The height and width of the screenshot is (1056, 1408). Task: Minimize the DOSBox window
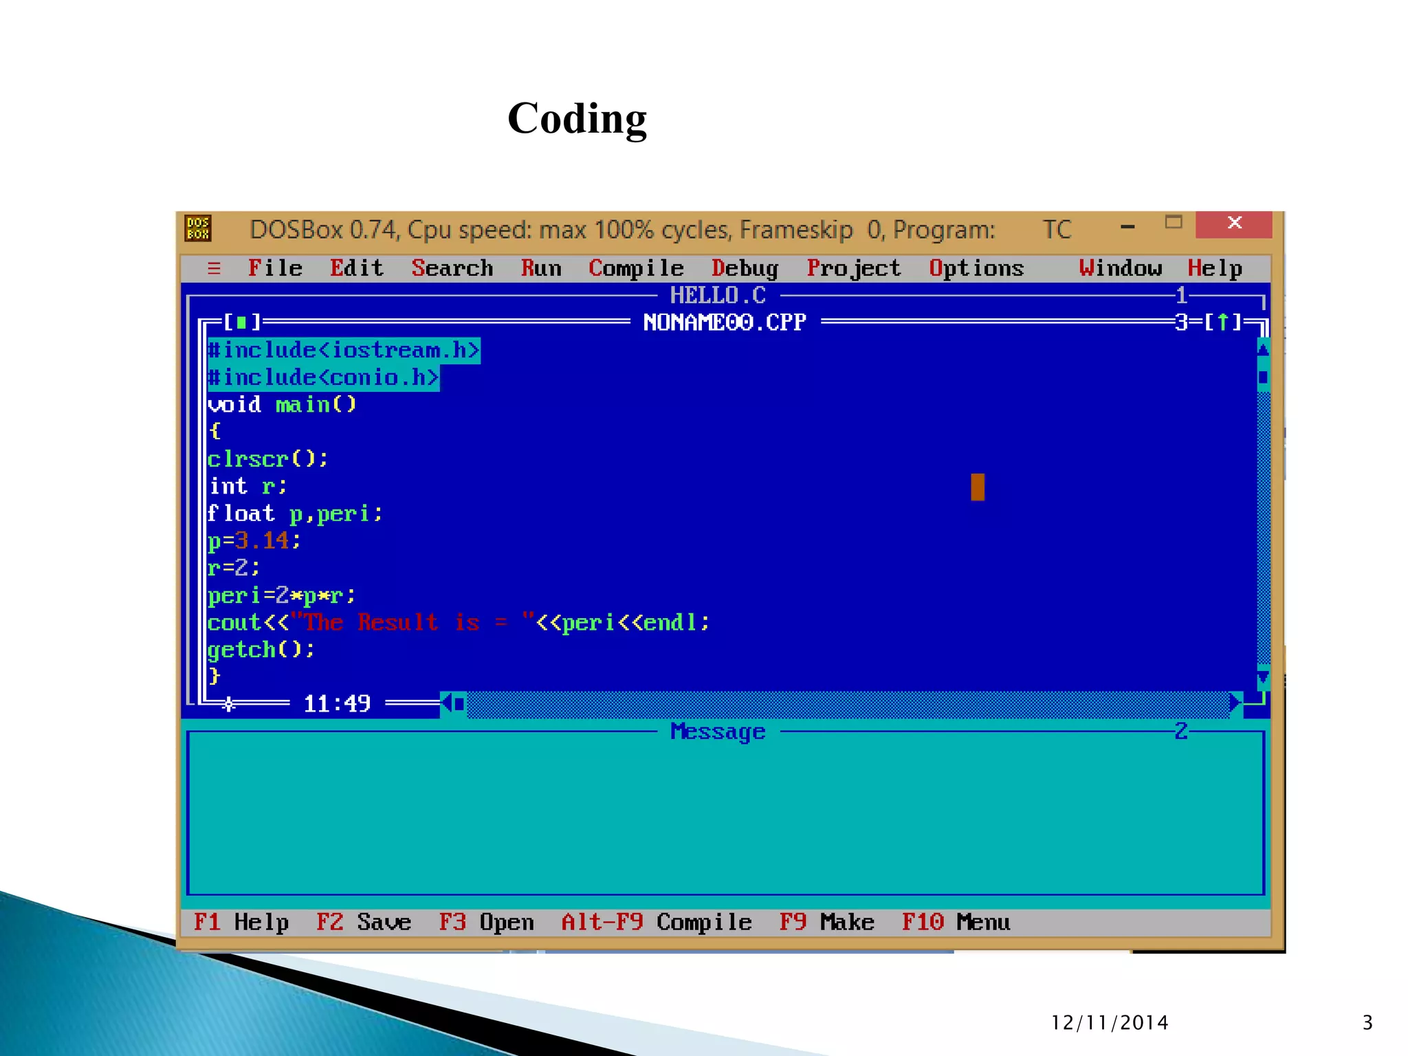click(x=1127, y=227)
